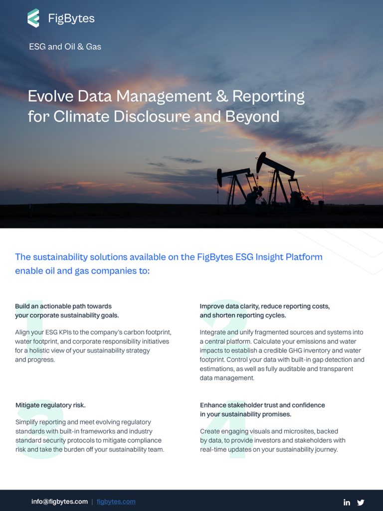
Task: Select the 'ESG and Oil & Gas' subtitle
Action: coord(65,46)
